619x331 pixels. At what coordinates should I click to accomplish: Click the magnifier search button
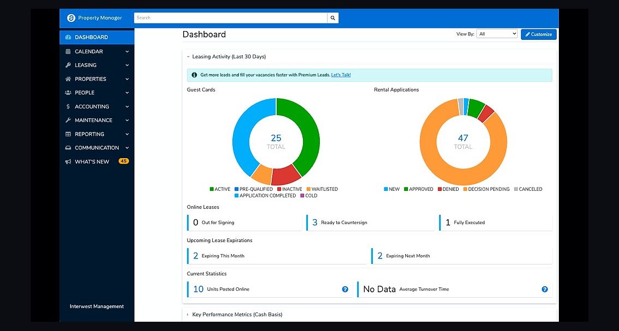tap(333, 17)
